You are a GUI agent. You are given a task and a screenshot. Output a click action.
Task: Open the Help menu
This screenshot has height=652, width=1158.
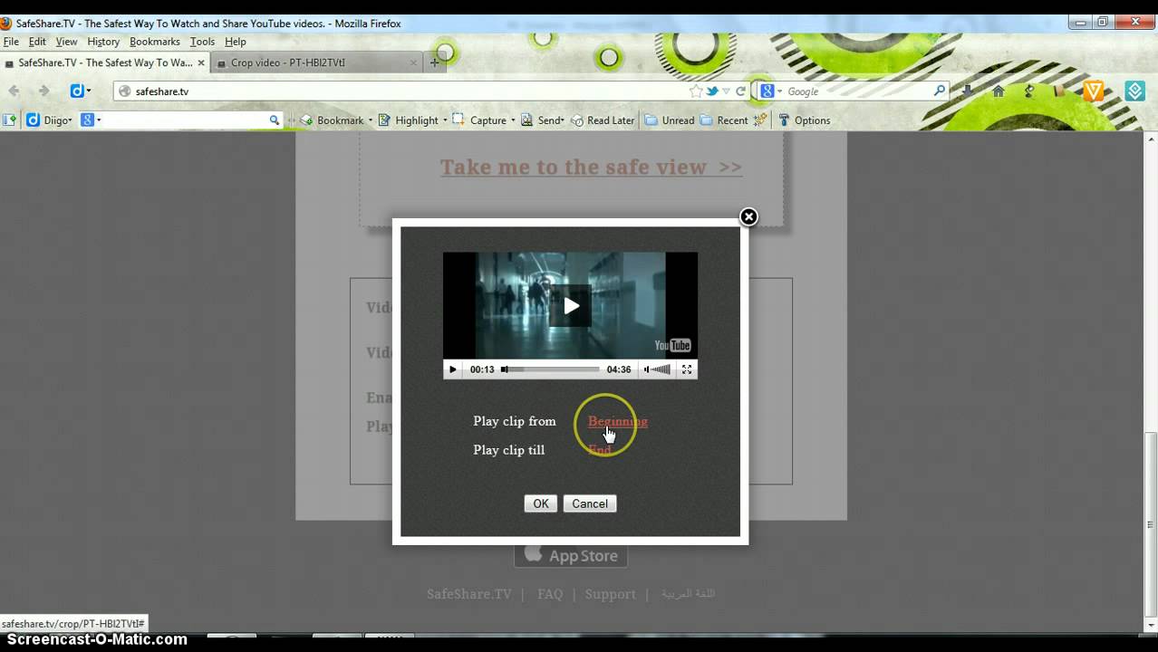click(236, 42)
